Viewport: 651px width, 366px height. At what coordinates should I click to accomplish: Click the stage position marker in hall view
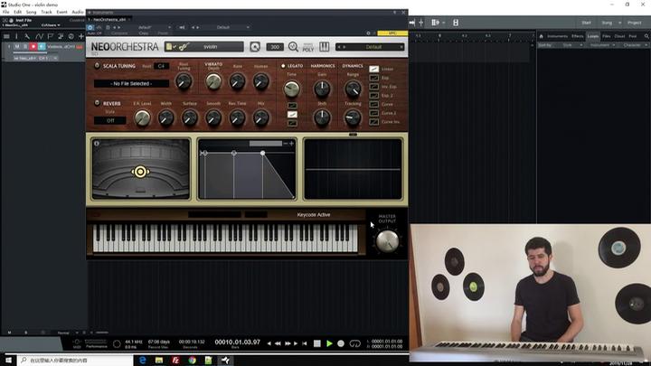pyautogui.click(x=140, y=172)
